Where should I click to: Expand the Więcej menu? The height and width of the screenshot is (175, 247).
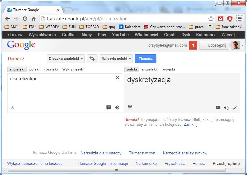[x=230, y=35]
